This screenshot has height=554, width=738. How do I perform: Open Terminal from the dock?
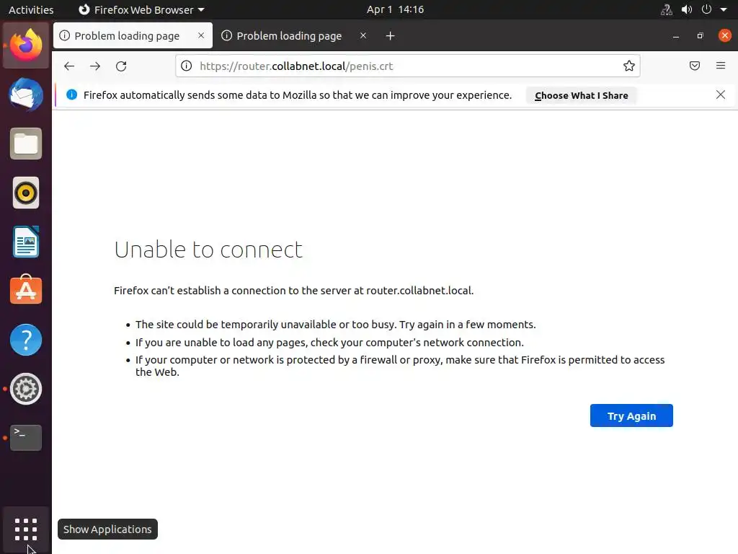pos(26,438)
